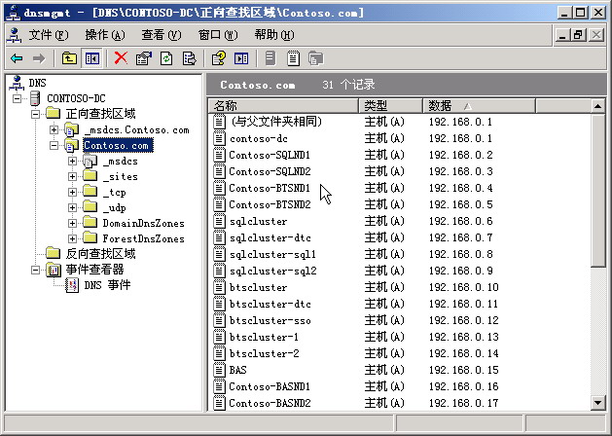Select the sqlcluster-sql2 record
Viewport: 612px width, 436px height.
pos(272,272)
